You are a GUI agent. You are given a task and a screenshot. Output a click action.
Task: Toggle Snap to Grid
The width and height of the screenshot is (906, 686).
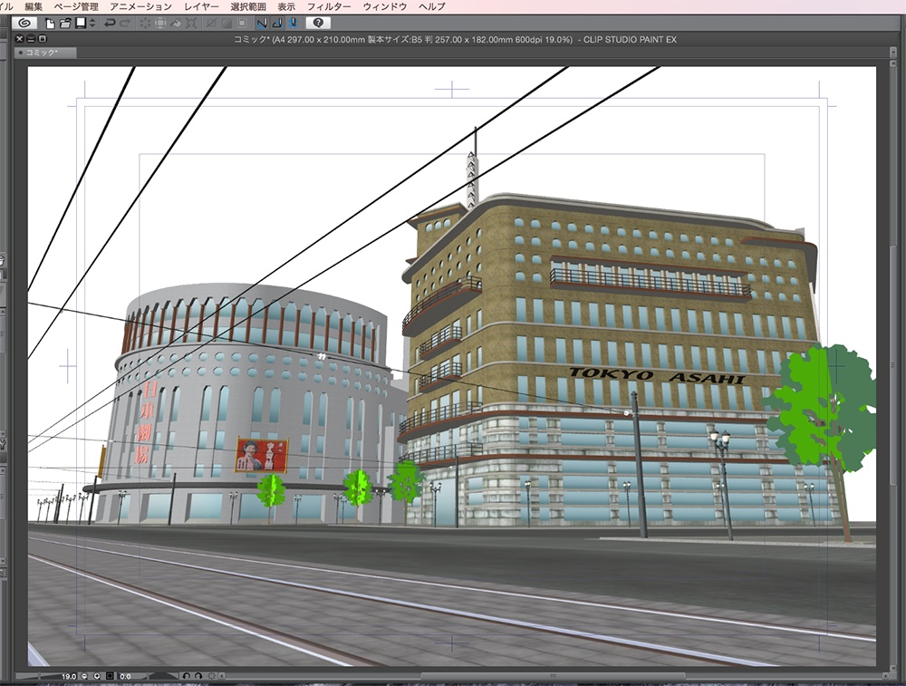click(294, 24)
